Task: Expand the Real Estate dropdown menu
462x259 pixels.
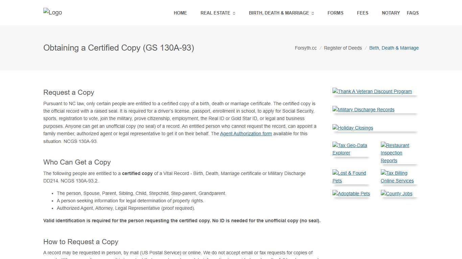Action: click(x=217, y=13)
